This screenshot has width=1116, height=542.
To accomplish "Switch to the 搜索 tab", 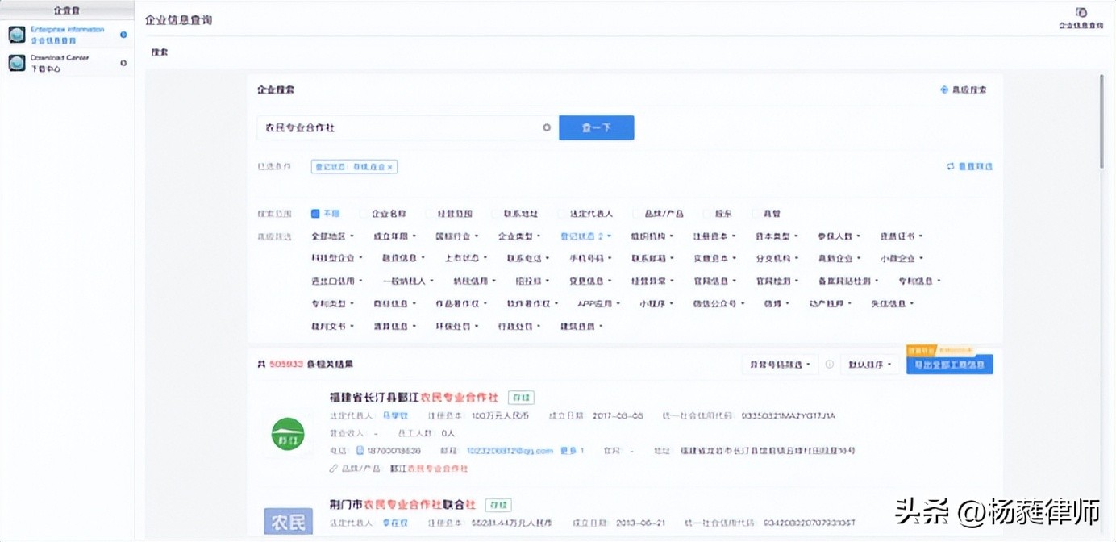I will [x=157, y=51].
